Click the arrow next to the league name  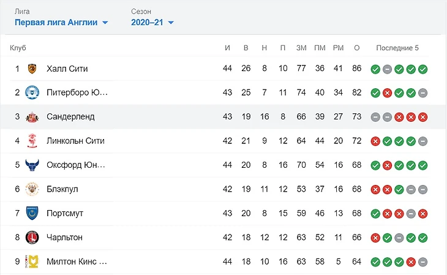(x=105, y=23)
